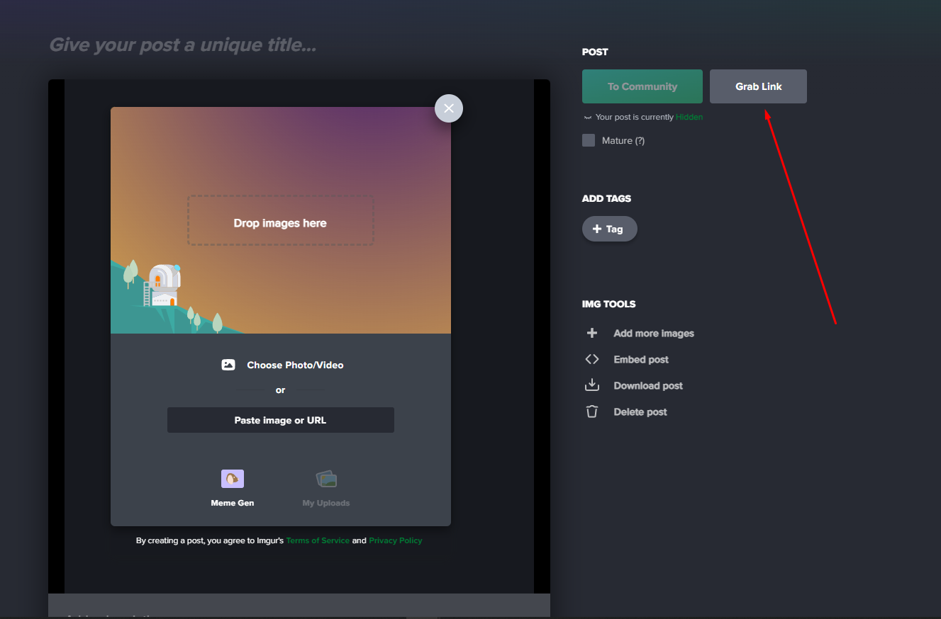Click the Drop images here zone
This screenshot has height=619, width=941.
(280, 221)
